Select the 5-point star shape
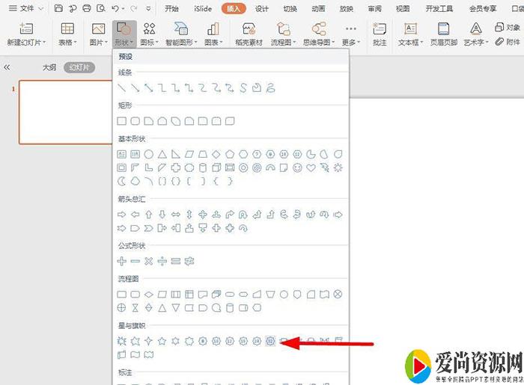The image size is (524, 385). (x=162, y=341)
